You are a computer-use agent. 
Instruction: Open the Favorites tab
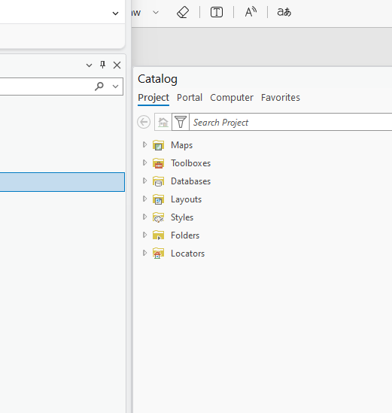(x=281, y=98)
